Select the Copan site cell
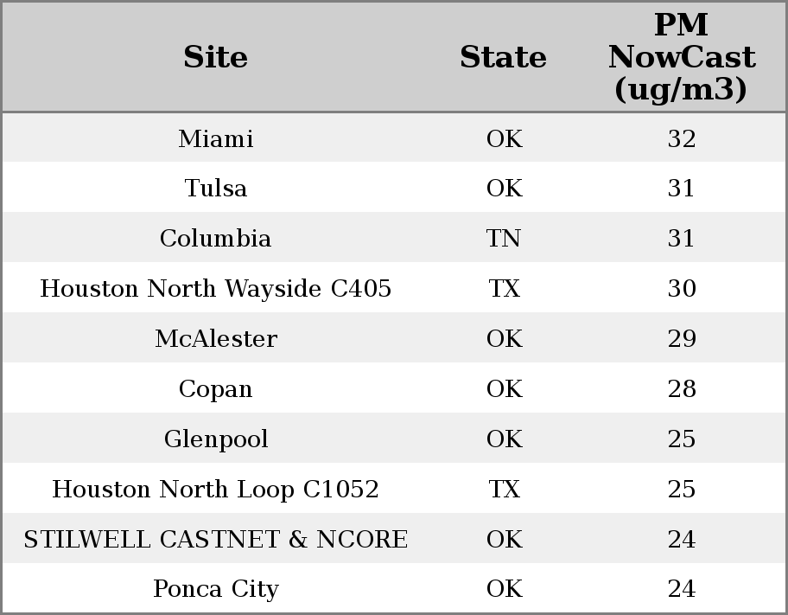 tap(216, 388)
